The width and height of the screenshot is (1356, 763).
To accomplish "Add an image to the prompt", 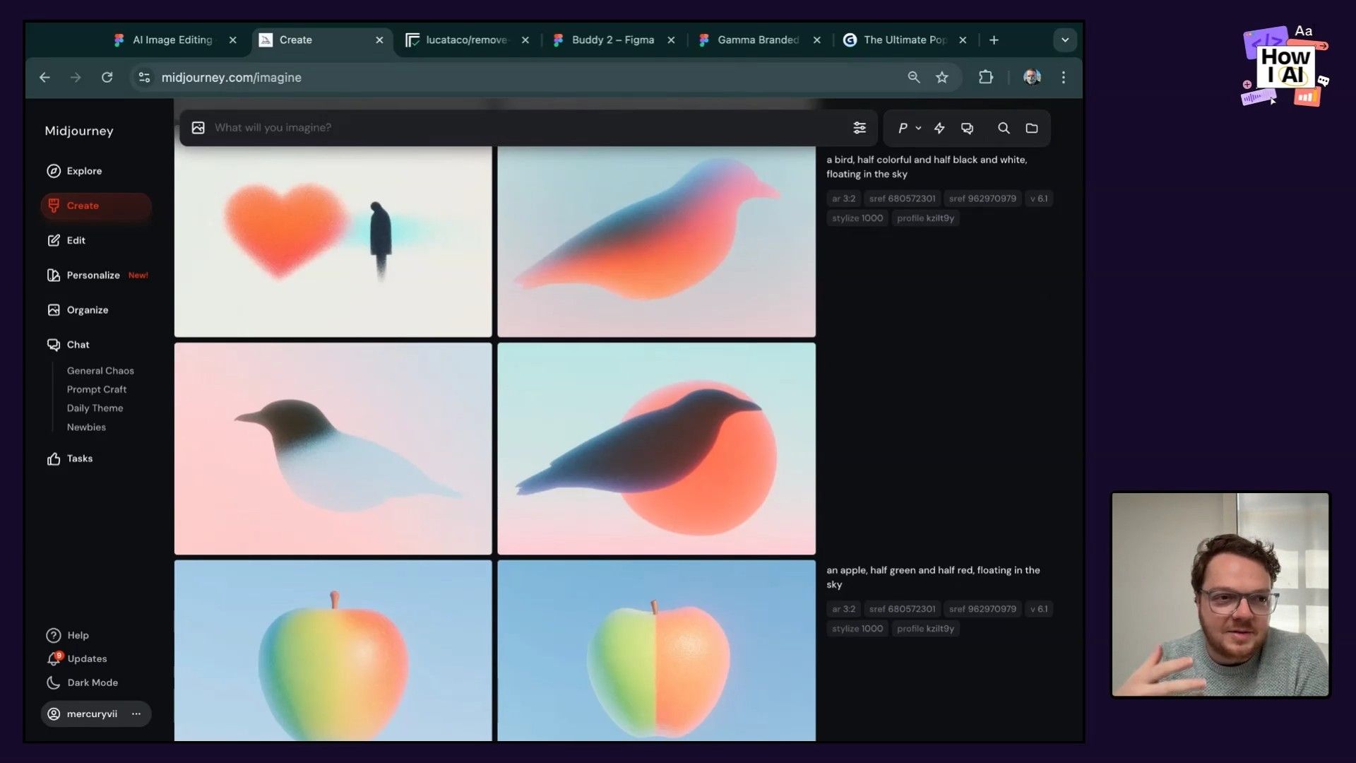I will (x=198, y=128).
